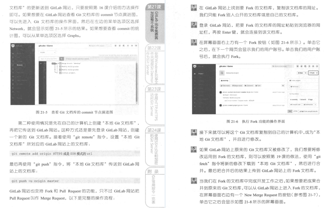This screenshot has width=325, height=208.
Task: Click the G project avatar beside Awesome project
Action: [222, 73]
